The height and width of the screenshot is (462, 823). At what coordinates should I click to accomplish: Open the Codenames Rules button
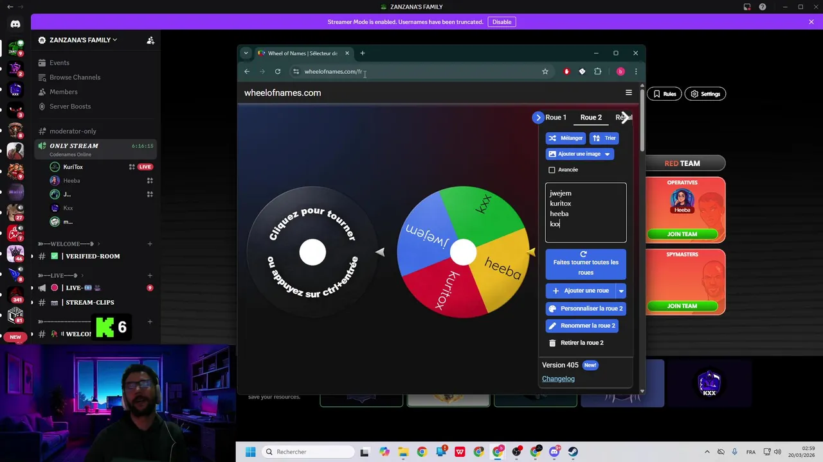coord(664,94)
